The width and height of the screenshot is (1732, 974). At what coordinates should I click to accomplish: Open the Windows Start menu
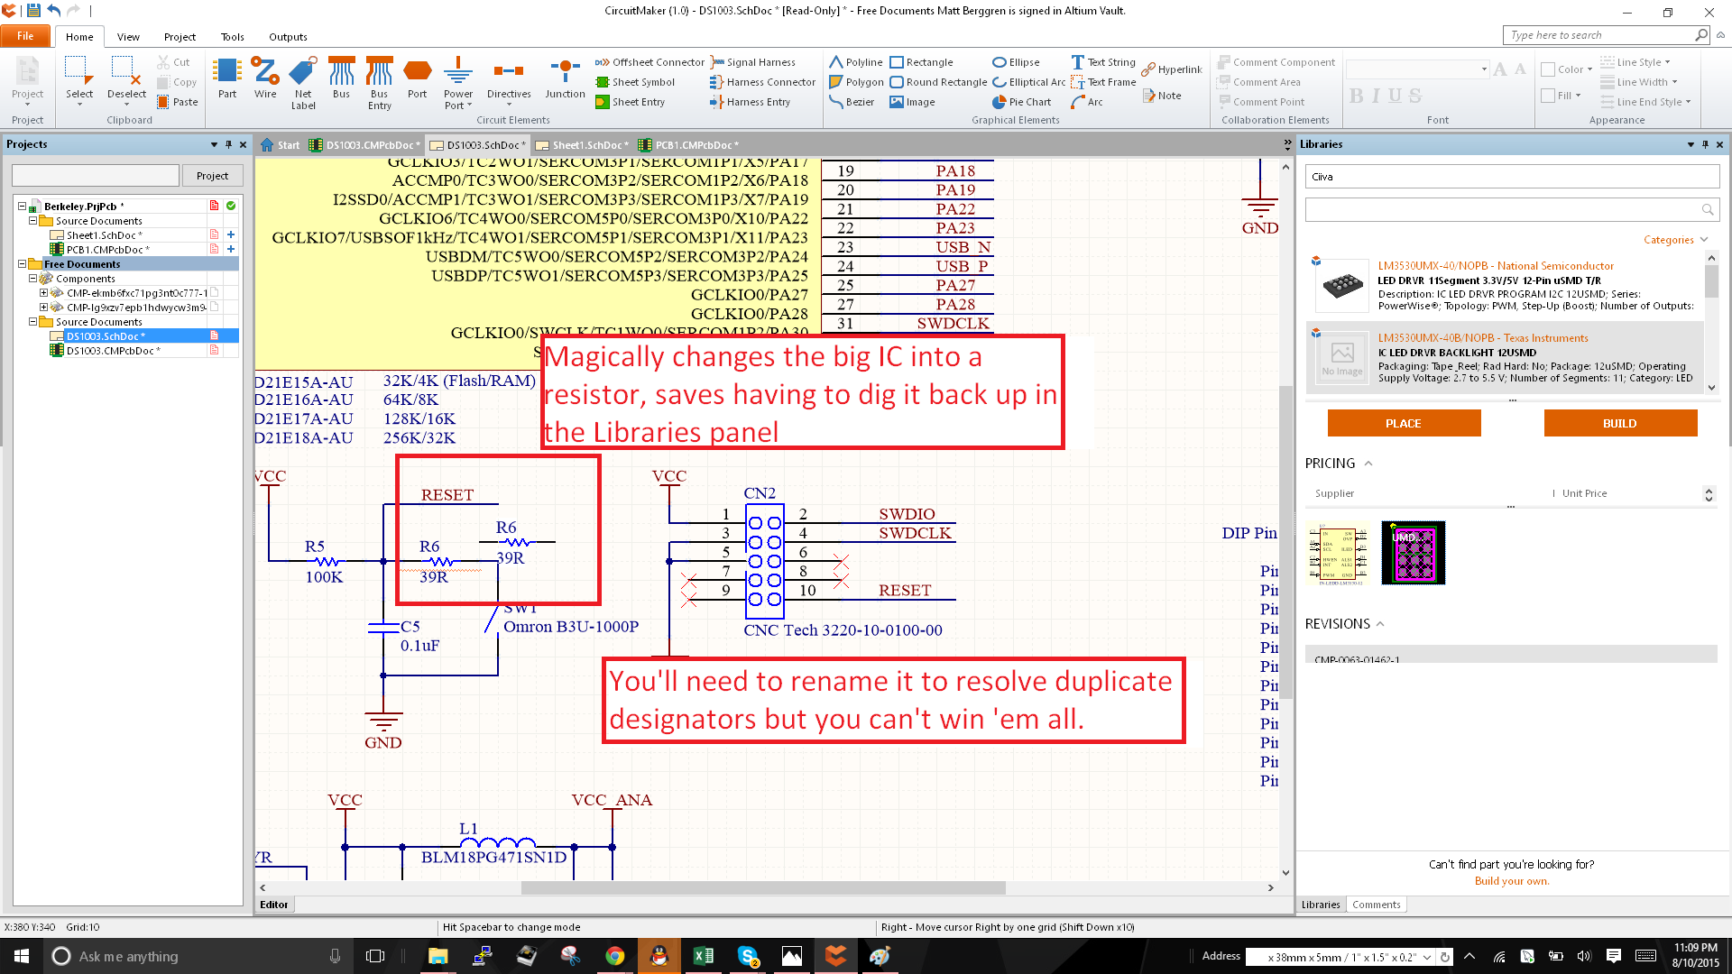(22, 956)
